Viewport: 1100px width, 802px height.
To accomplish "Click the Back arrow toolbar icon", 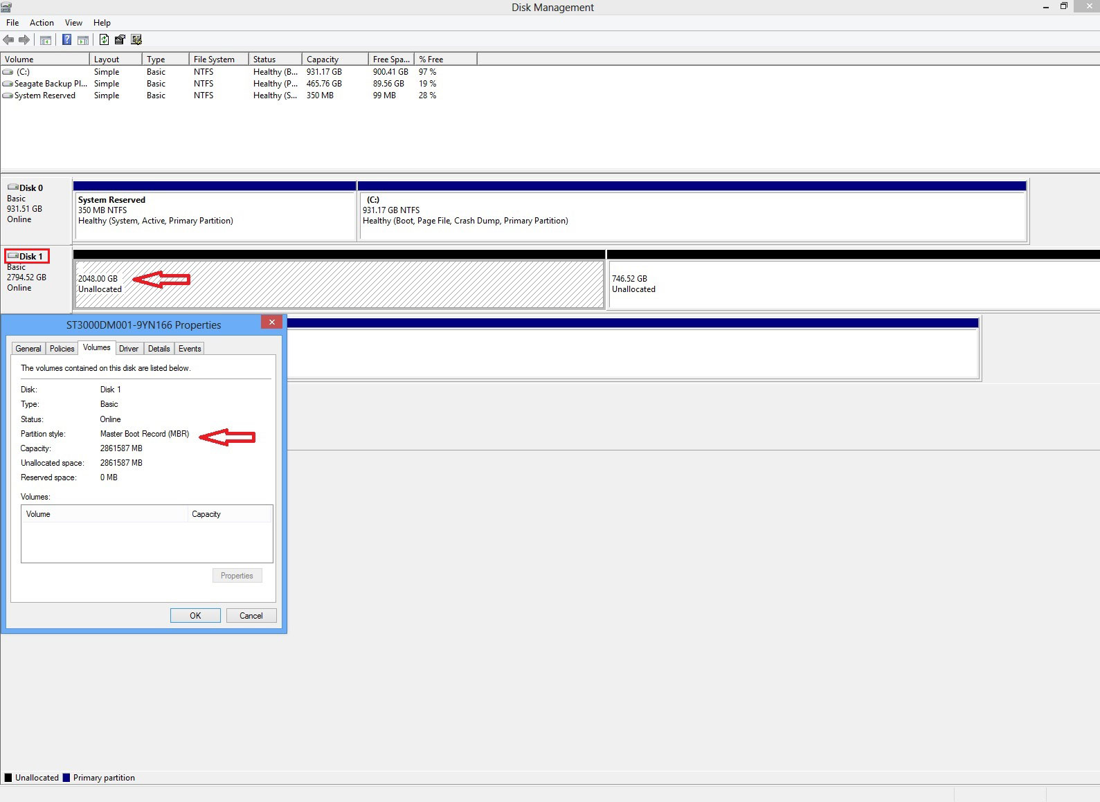I will click(x=8, y=40).
